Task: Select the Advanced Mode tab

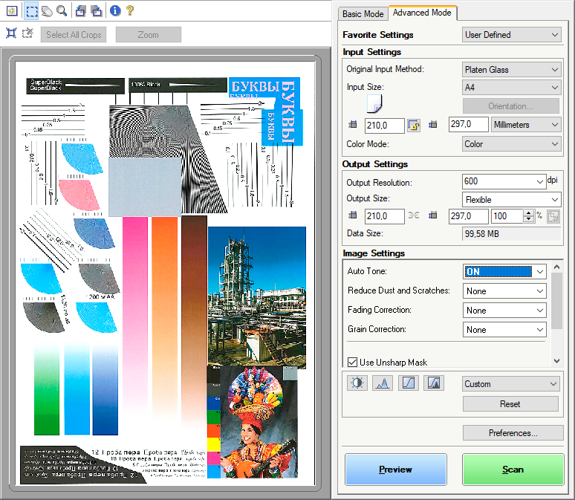Action: 422,13
